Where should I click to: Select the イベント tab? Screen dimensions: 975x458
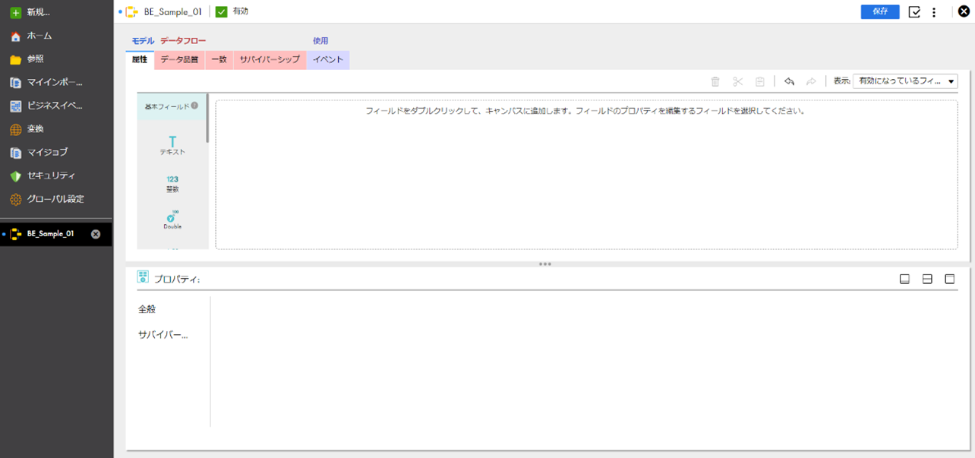tap(328, 59)
